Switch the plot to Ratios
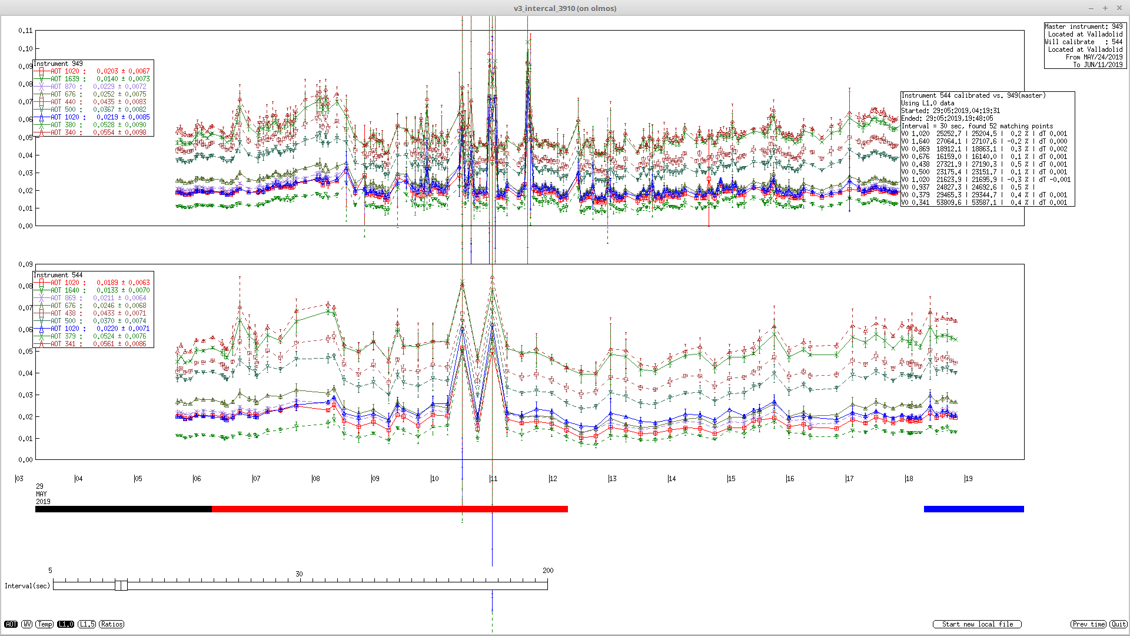 coord(111,624)
